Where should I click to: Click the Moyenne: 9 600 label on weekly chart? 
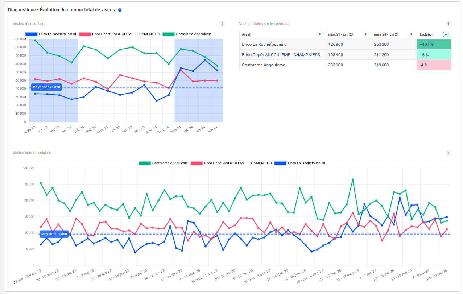coord(54,234)
